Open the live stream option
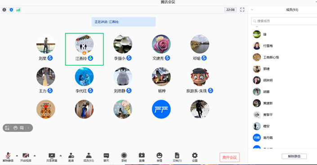Viewport: 317px width, 165px height. point(142,157)
